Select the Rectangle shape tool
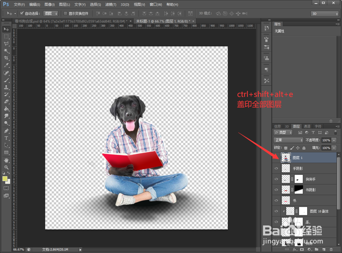 (6, 153)
